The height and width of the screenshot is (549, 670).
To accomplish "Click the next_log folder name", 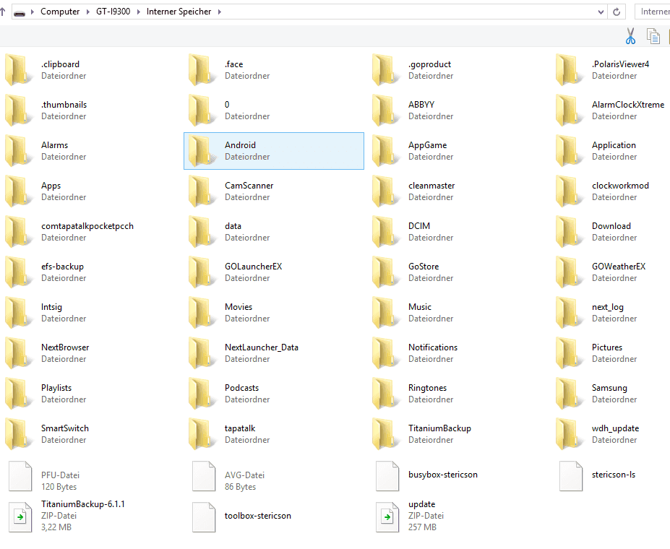I will [608, 308].
